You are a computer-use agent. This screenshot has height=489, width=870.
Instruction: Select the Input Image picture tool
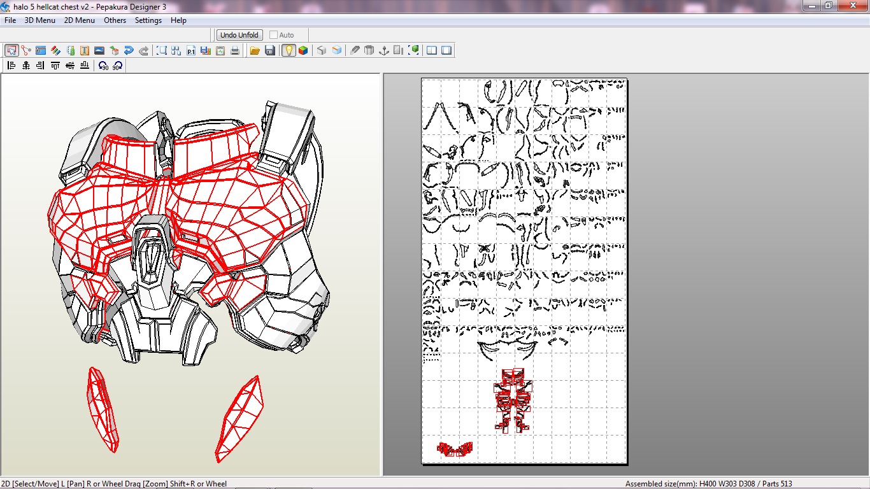tap(99, 50)
